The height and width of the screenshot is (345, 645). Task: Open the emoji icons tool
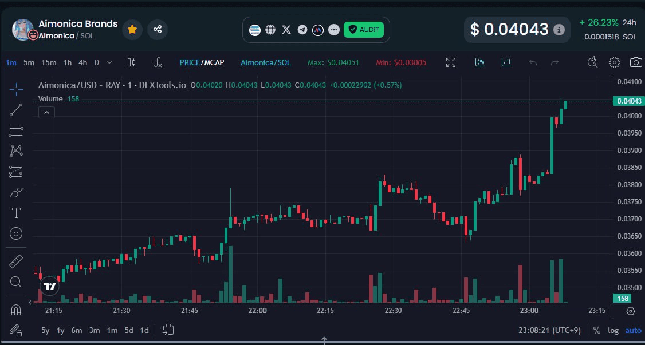pos(16,233)
